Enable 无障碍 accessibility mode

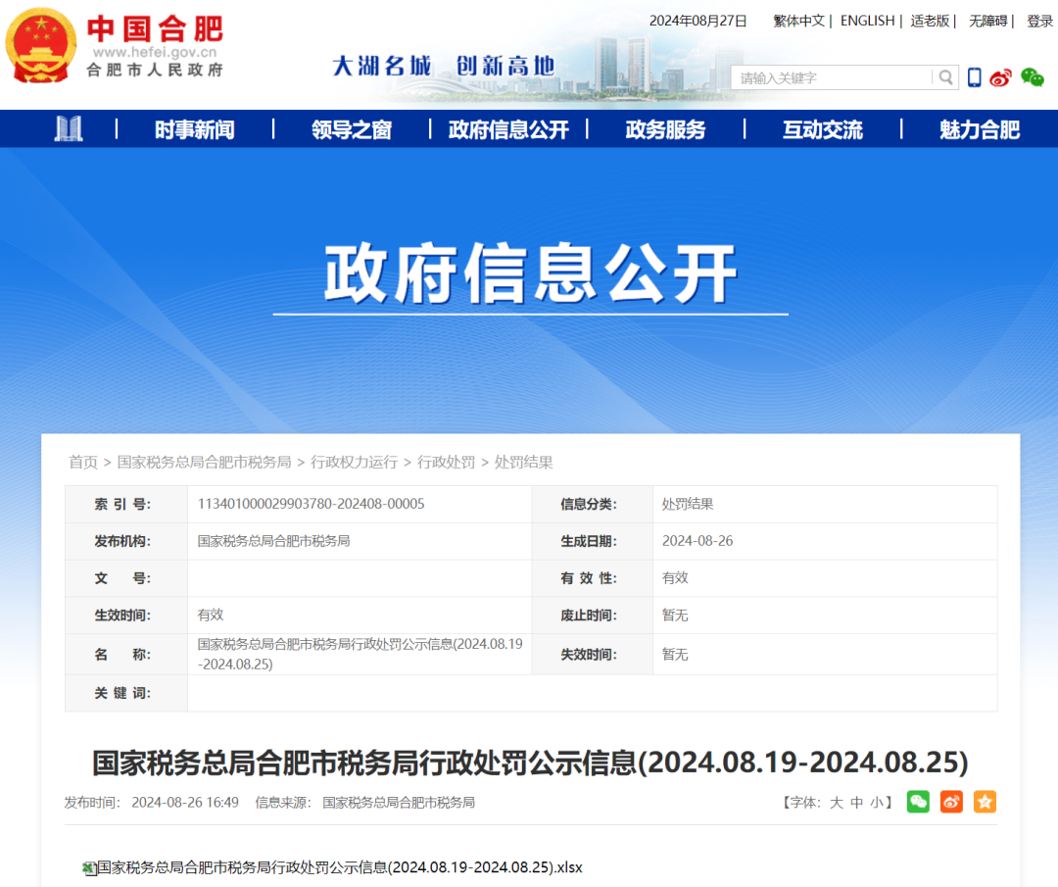point(987,21)
